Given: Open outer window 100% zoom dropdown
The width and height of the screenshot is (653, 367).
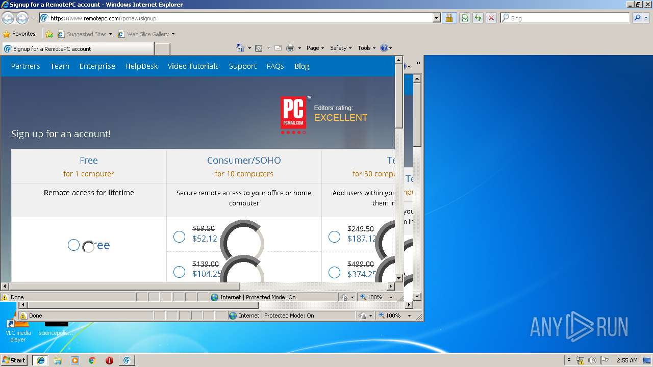Looking at the screenshot, I should pos(409,316).
